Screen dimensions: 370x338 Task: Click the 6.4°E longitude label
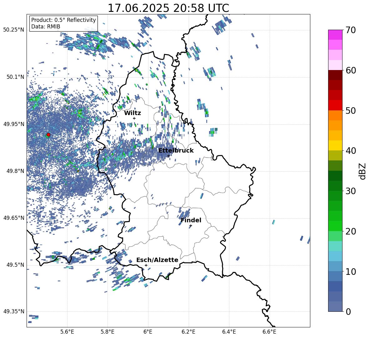pyautogui.click(x=229, y=332)
